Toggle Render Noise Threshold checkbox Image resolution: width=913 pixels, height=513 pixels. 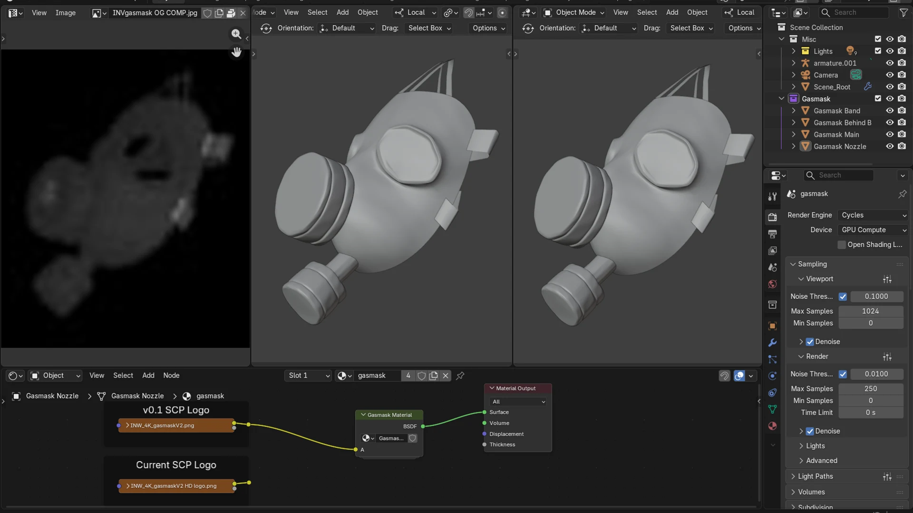pyautogui.click(x=843, y=374)
